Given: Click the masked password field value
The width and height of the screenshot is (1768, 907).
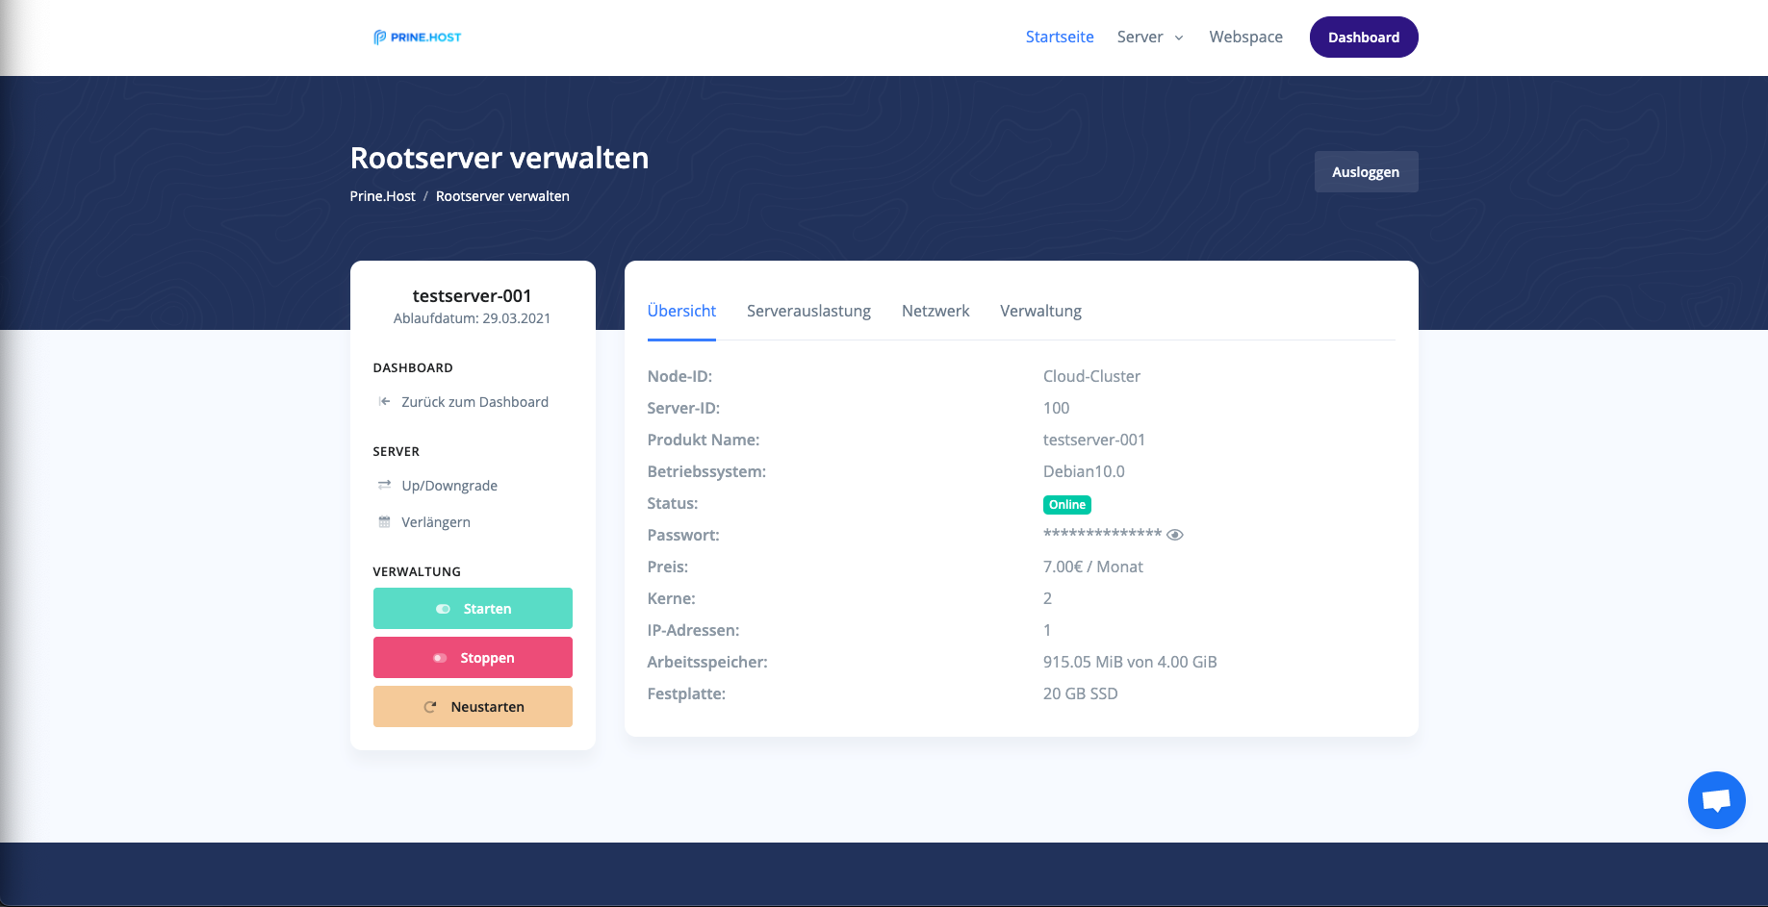Looking at the screenshot, I should click(x=1101, y=534).
